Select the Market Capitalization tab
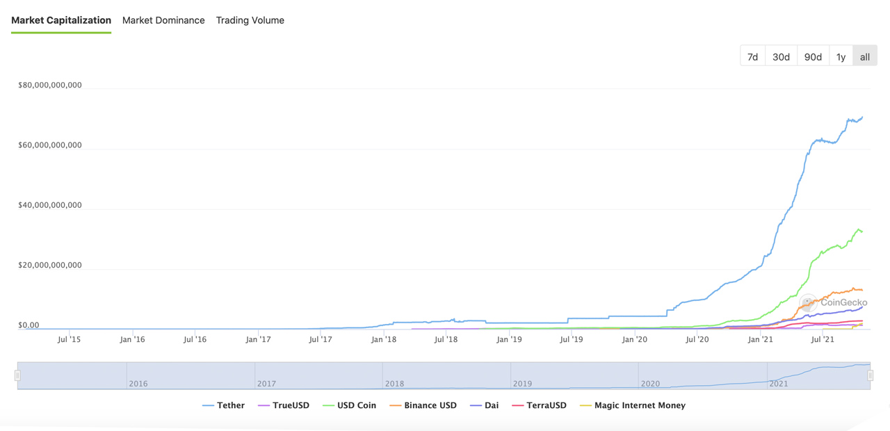This screenshot has height=431, width=890. [61, 20]
